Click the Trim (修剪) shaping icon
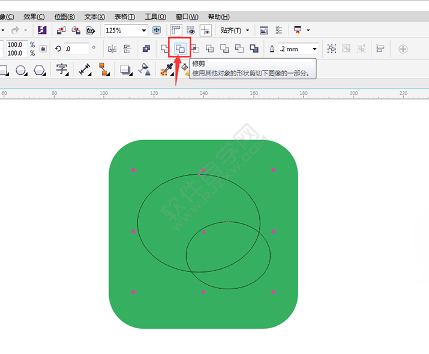 tap(180, 49)
